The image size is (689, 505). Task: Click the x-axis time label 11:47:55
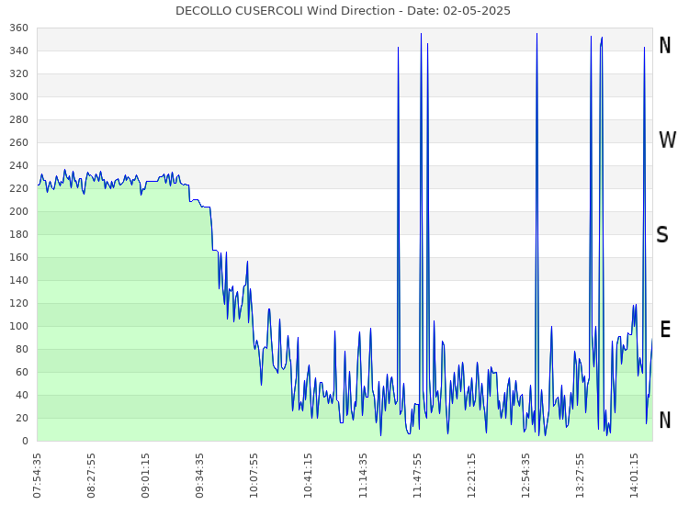point(417,476)
